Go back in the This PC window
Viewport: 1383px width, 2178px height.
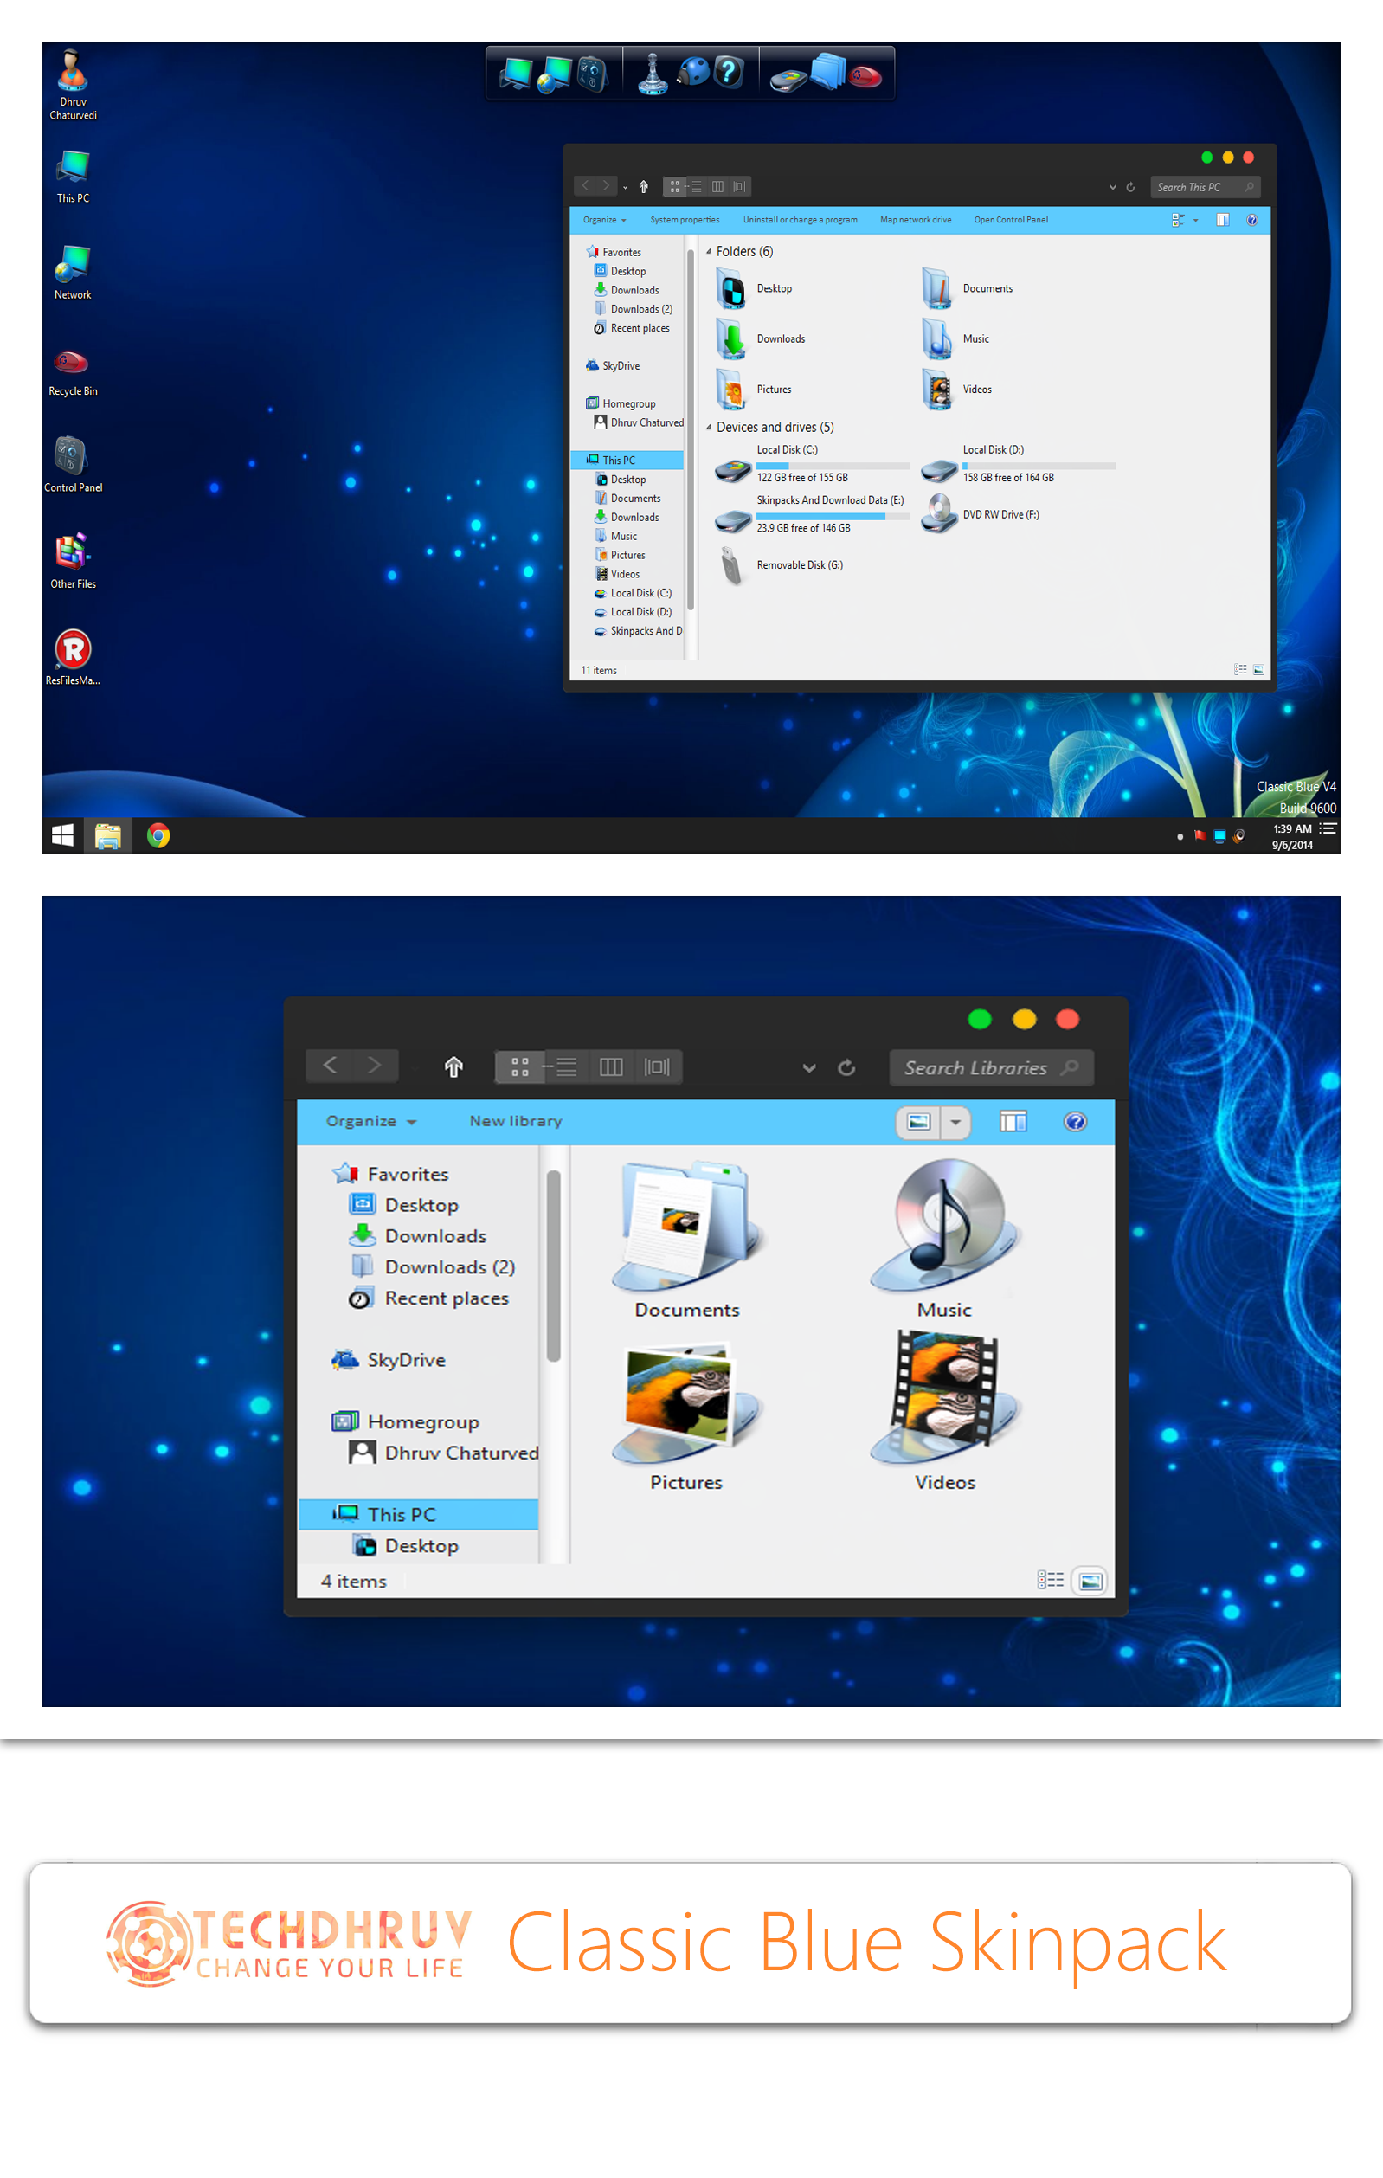(x=585, y=185)
